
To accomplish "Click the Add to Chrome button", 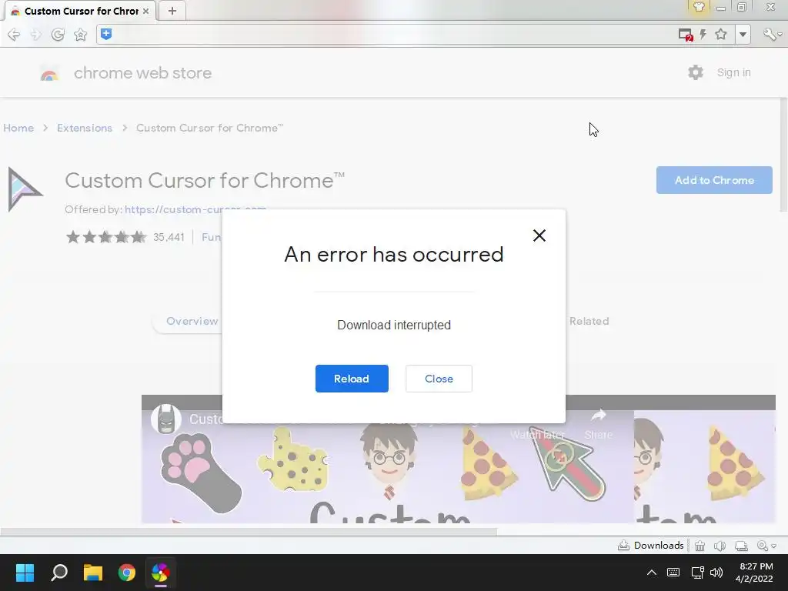I will [x=714, y=180].
